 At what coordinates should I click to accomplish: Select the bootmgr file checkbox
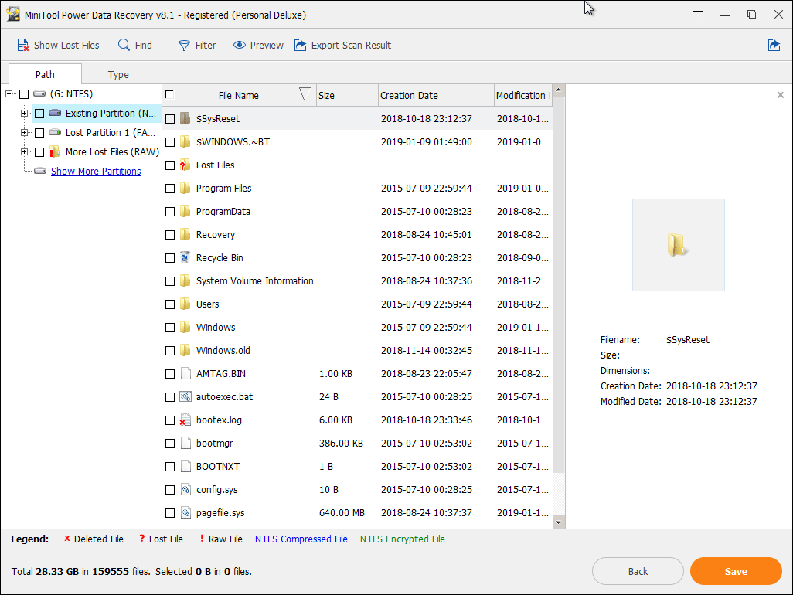(170, 444)
